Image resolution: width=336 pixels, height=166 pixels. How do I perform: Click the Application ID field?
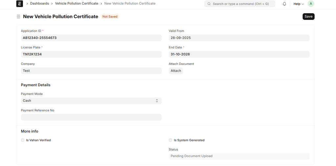pyautogui.click(x=91, y=38)
